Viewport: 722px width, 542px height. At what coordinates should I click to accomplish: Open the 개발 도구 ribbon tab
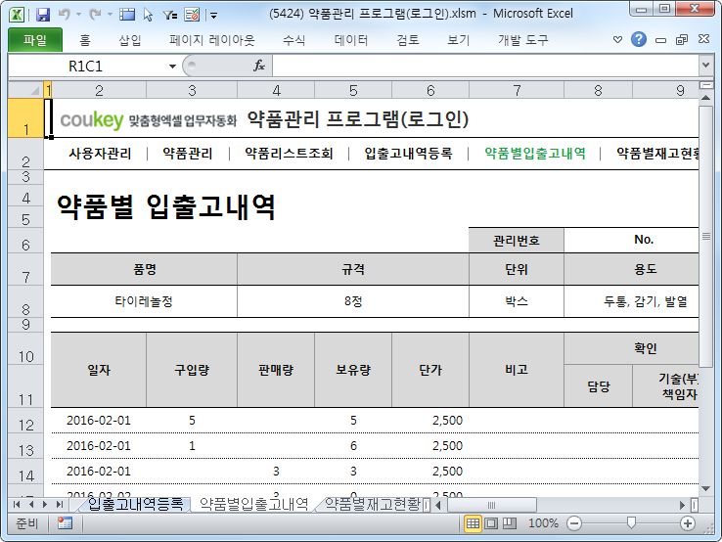(522, 40)
